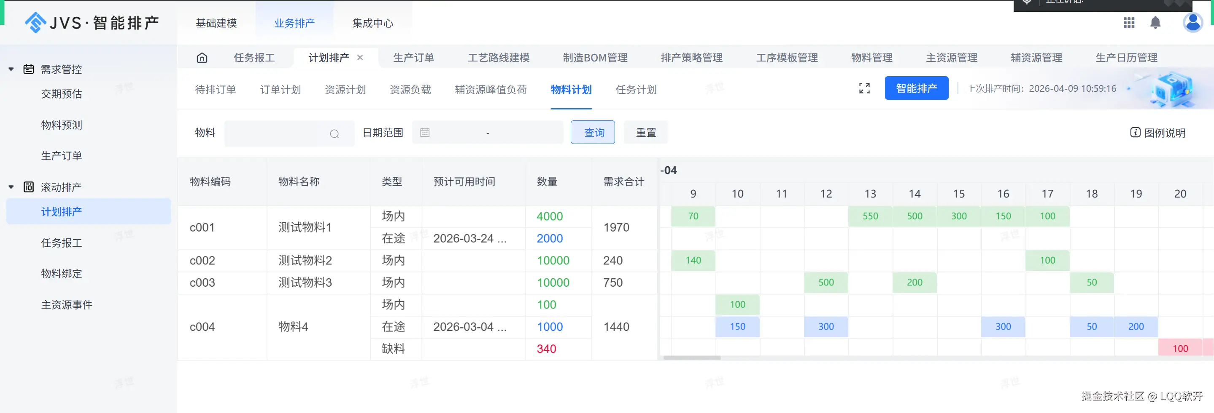Click the green 500 cell for c003
Screen dimensions: 1214x413
pyautogui.click(x=826, y=283)
